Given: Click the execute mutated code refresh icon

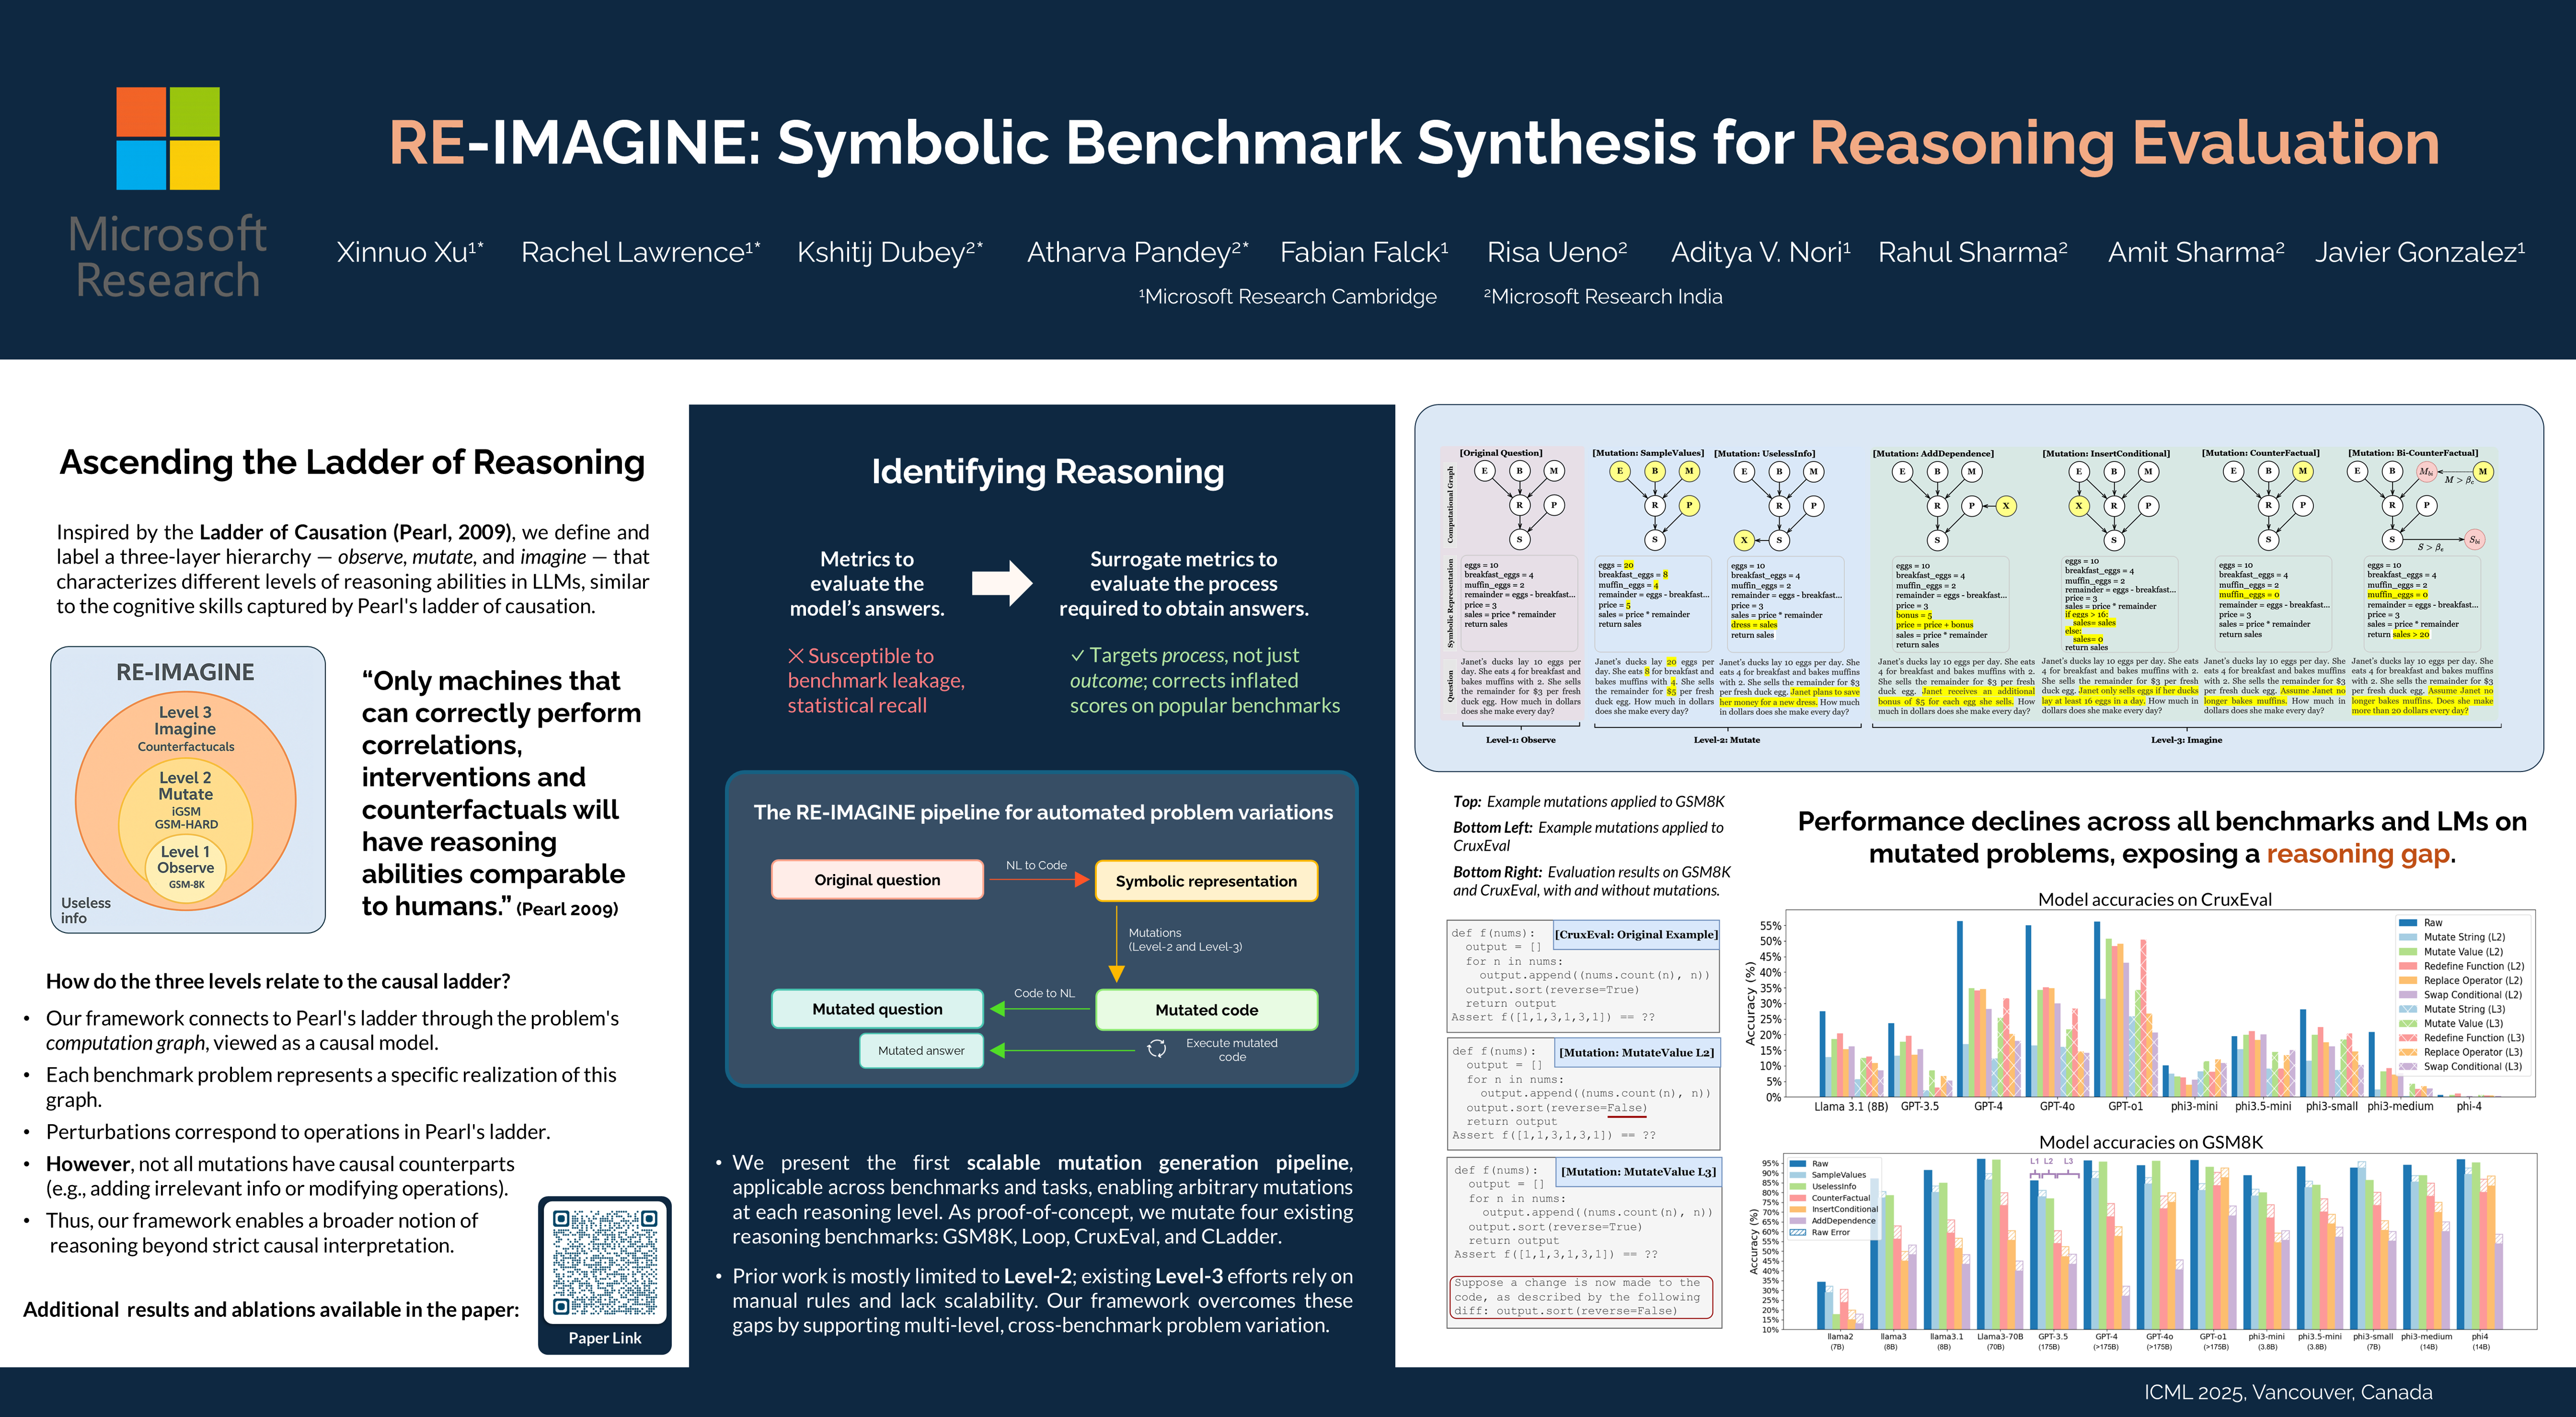Looking at the screenshot, I should [x=1157, y=1049].
